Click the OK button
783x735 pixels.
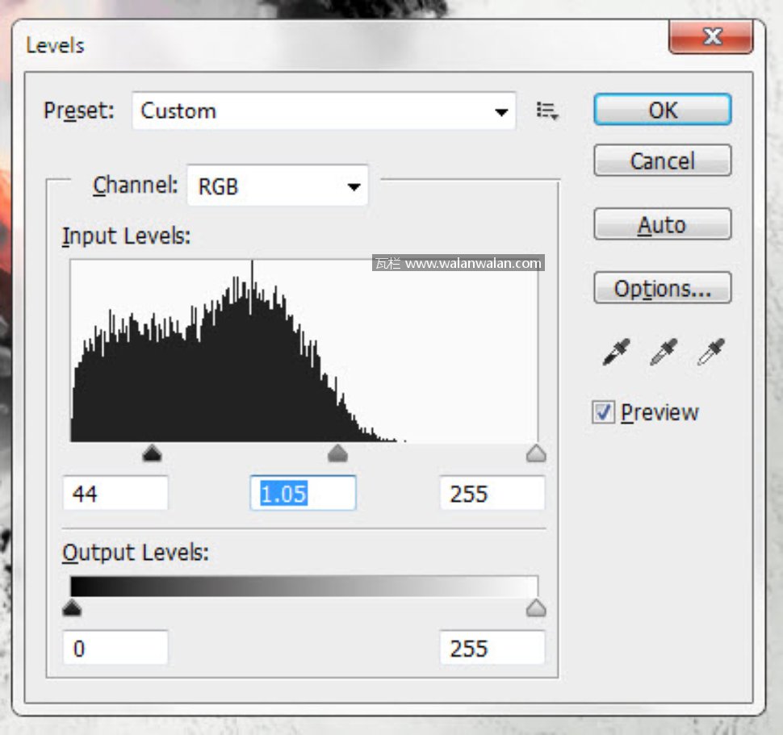point(662,111)
